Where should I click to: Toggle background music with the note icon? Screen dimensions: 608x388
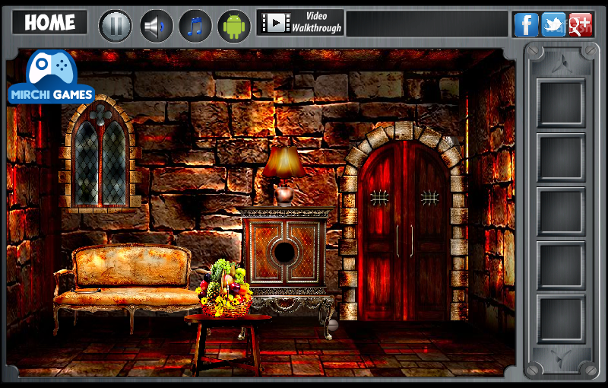(x=195, y=26)
